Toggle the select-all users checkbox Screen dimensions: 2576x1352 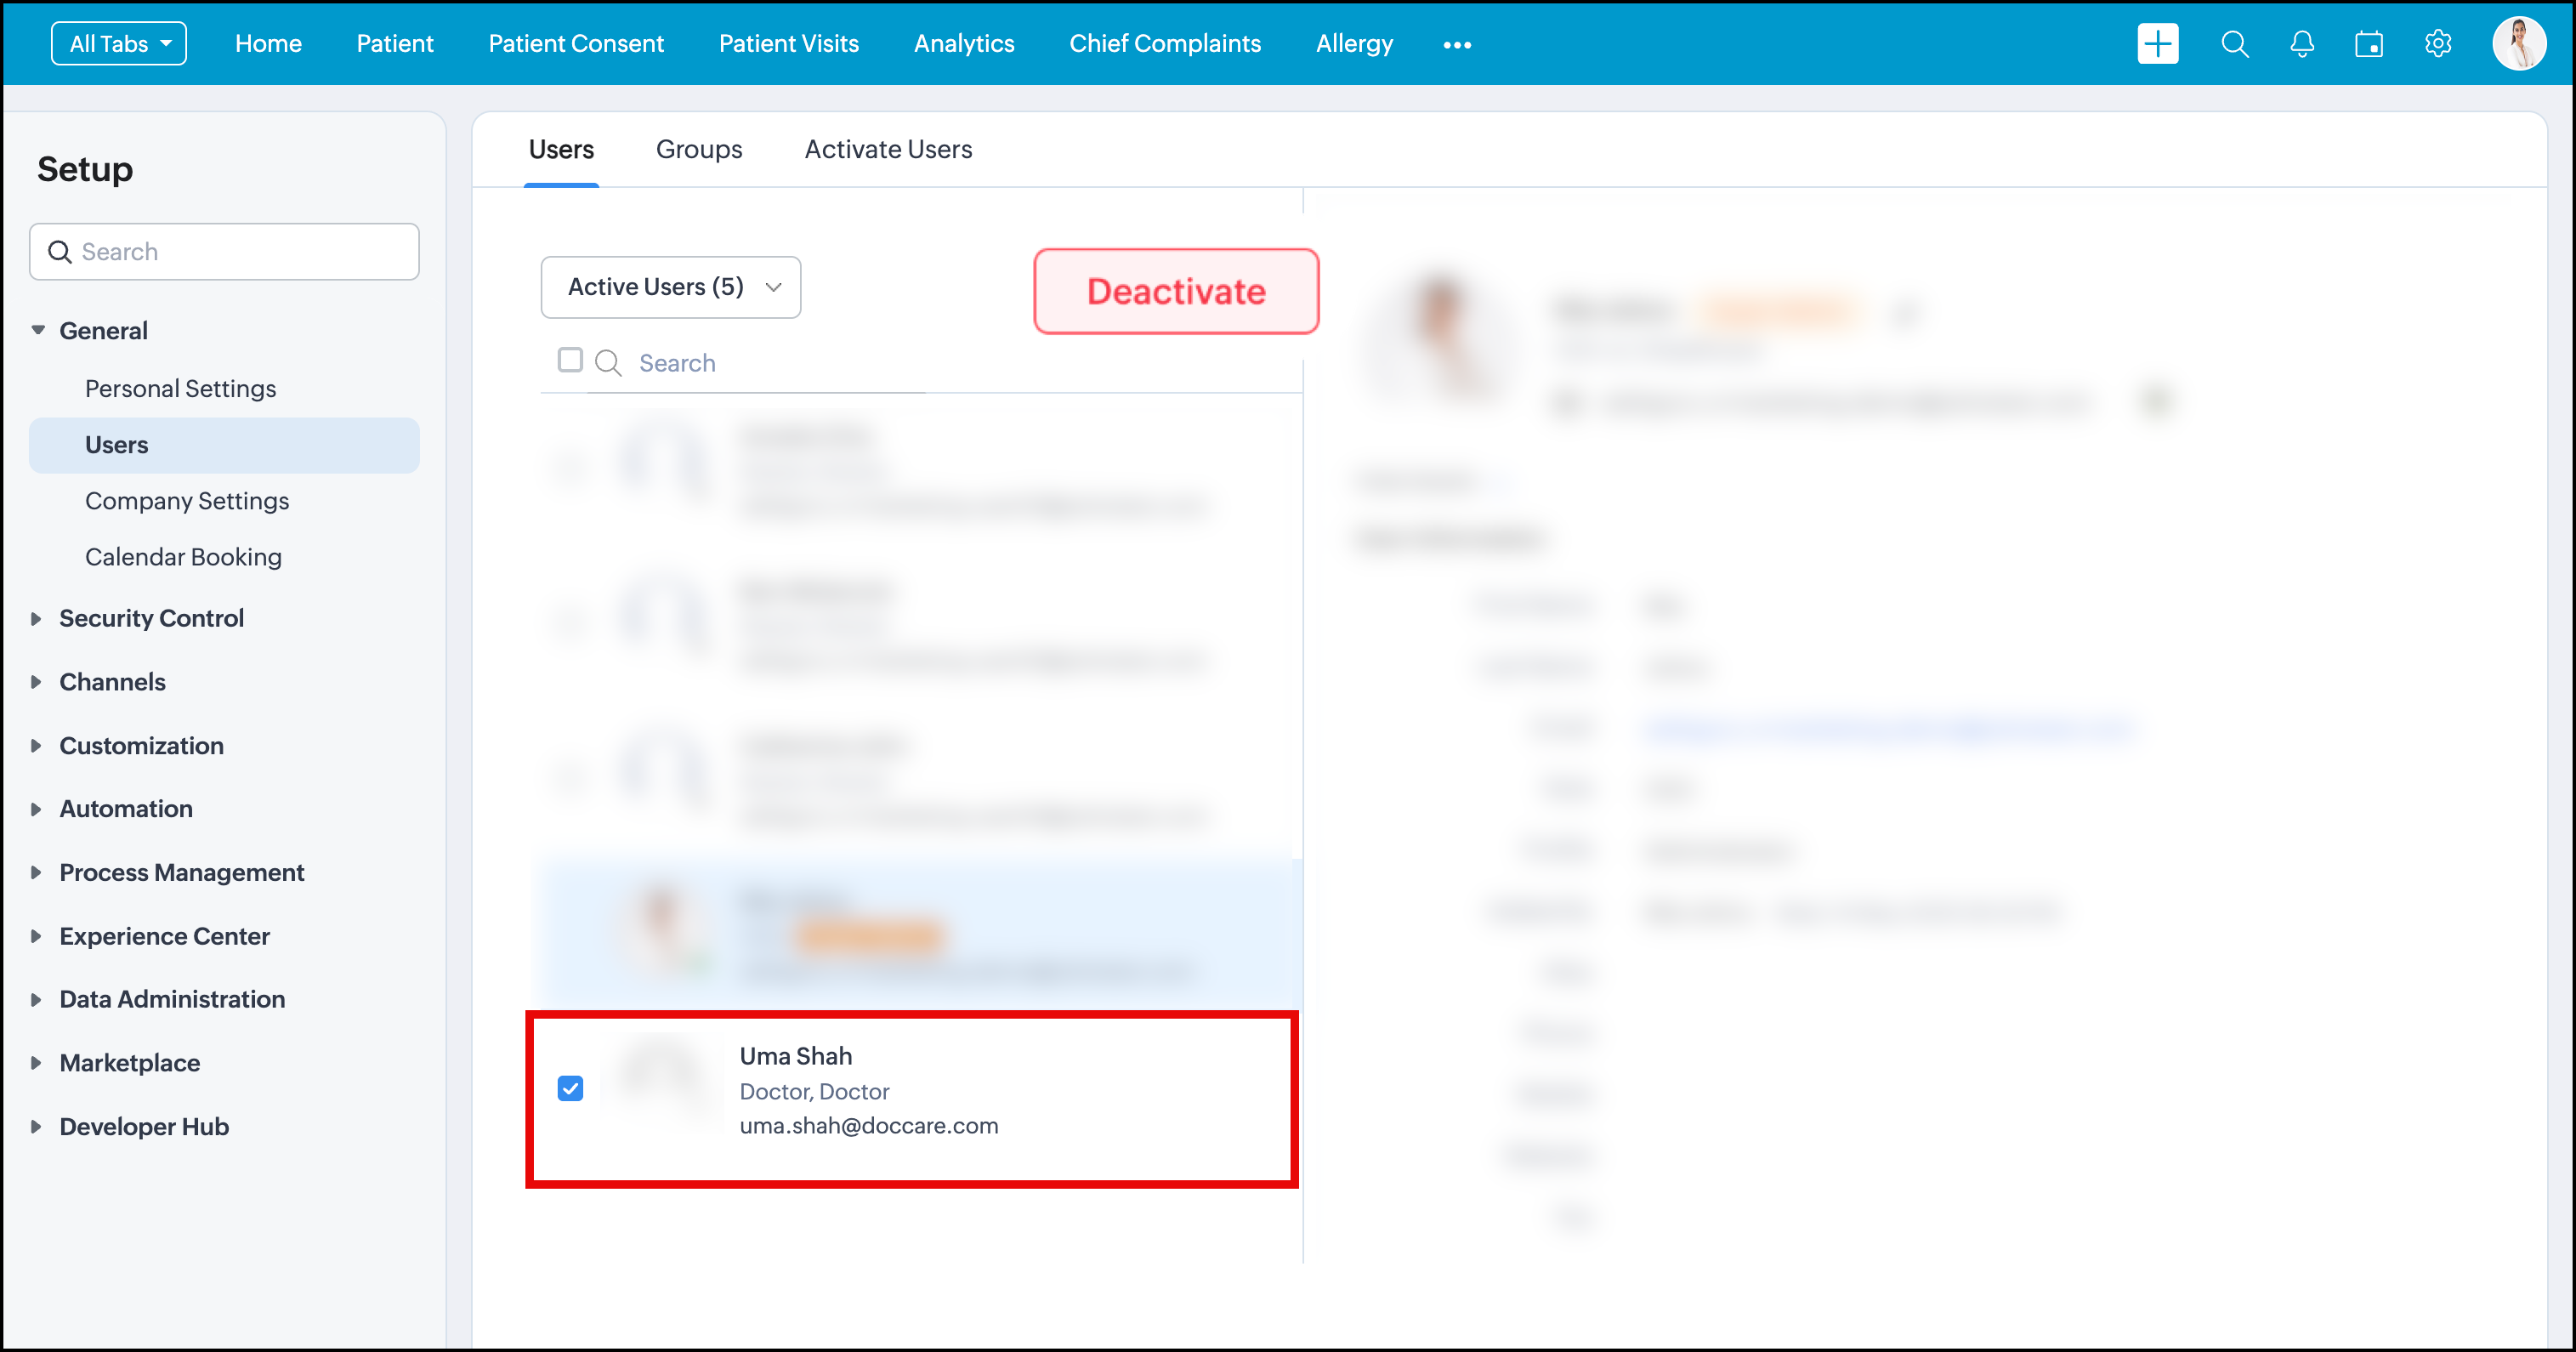coord(570,360)
